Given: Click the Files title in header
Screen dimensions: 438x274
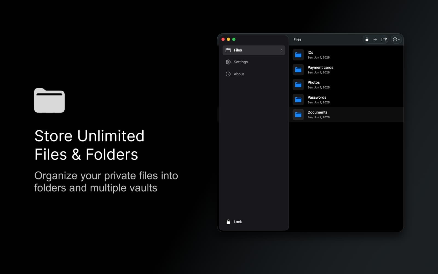Looking at the screenshot, I should [297, 39].
